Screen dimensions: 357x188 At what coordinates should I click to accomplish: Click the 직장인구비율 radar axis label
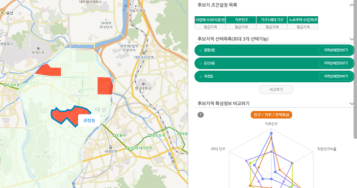[x=327, y=149]
